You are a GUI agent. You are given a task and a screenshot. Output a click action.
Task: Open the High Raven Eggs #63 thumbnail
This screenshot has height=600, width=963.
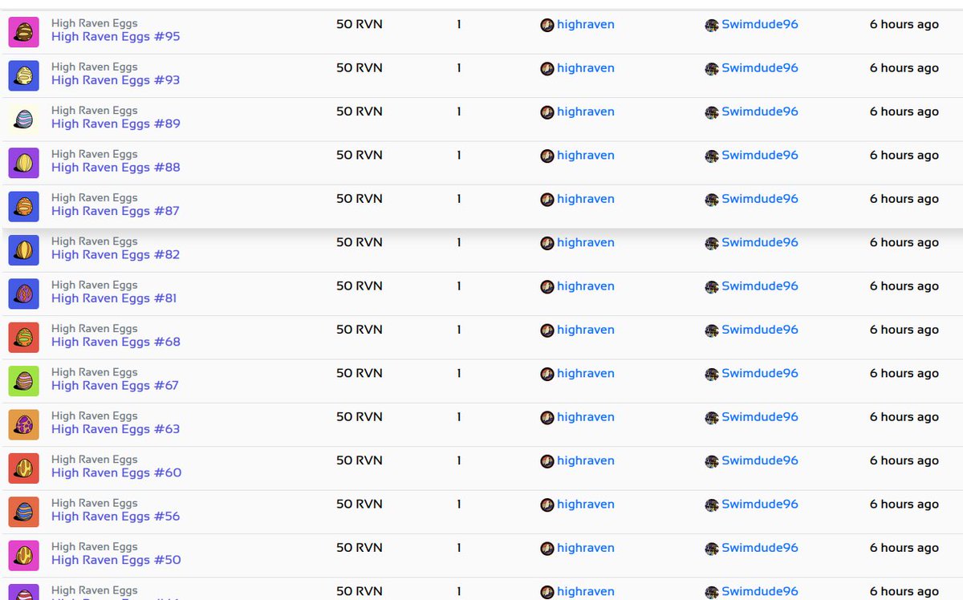pos(24,424)
